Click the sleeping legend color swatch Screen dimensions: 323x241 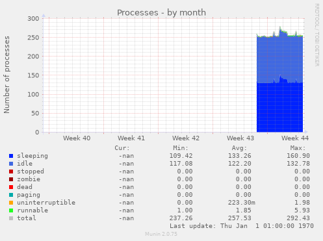(11, 156)
